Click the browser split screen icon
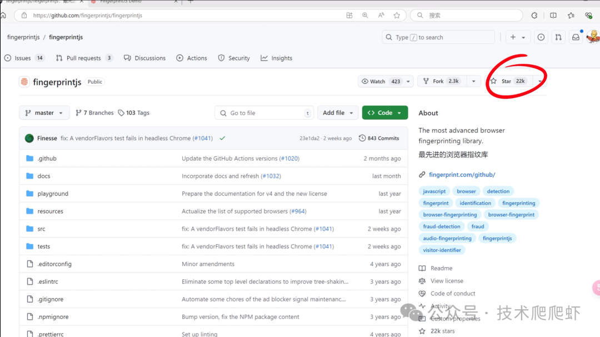This screenshot has width=600, height=337. pyautogui.click(x=553, y=16)
